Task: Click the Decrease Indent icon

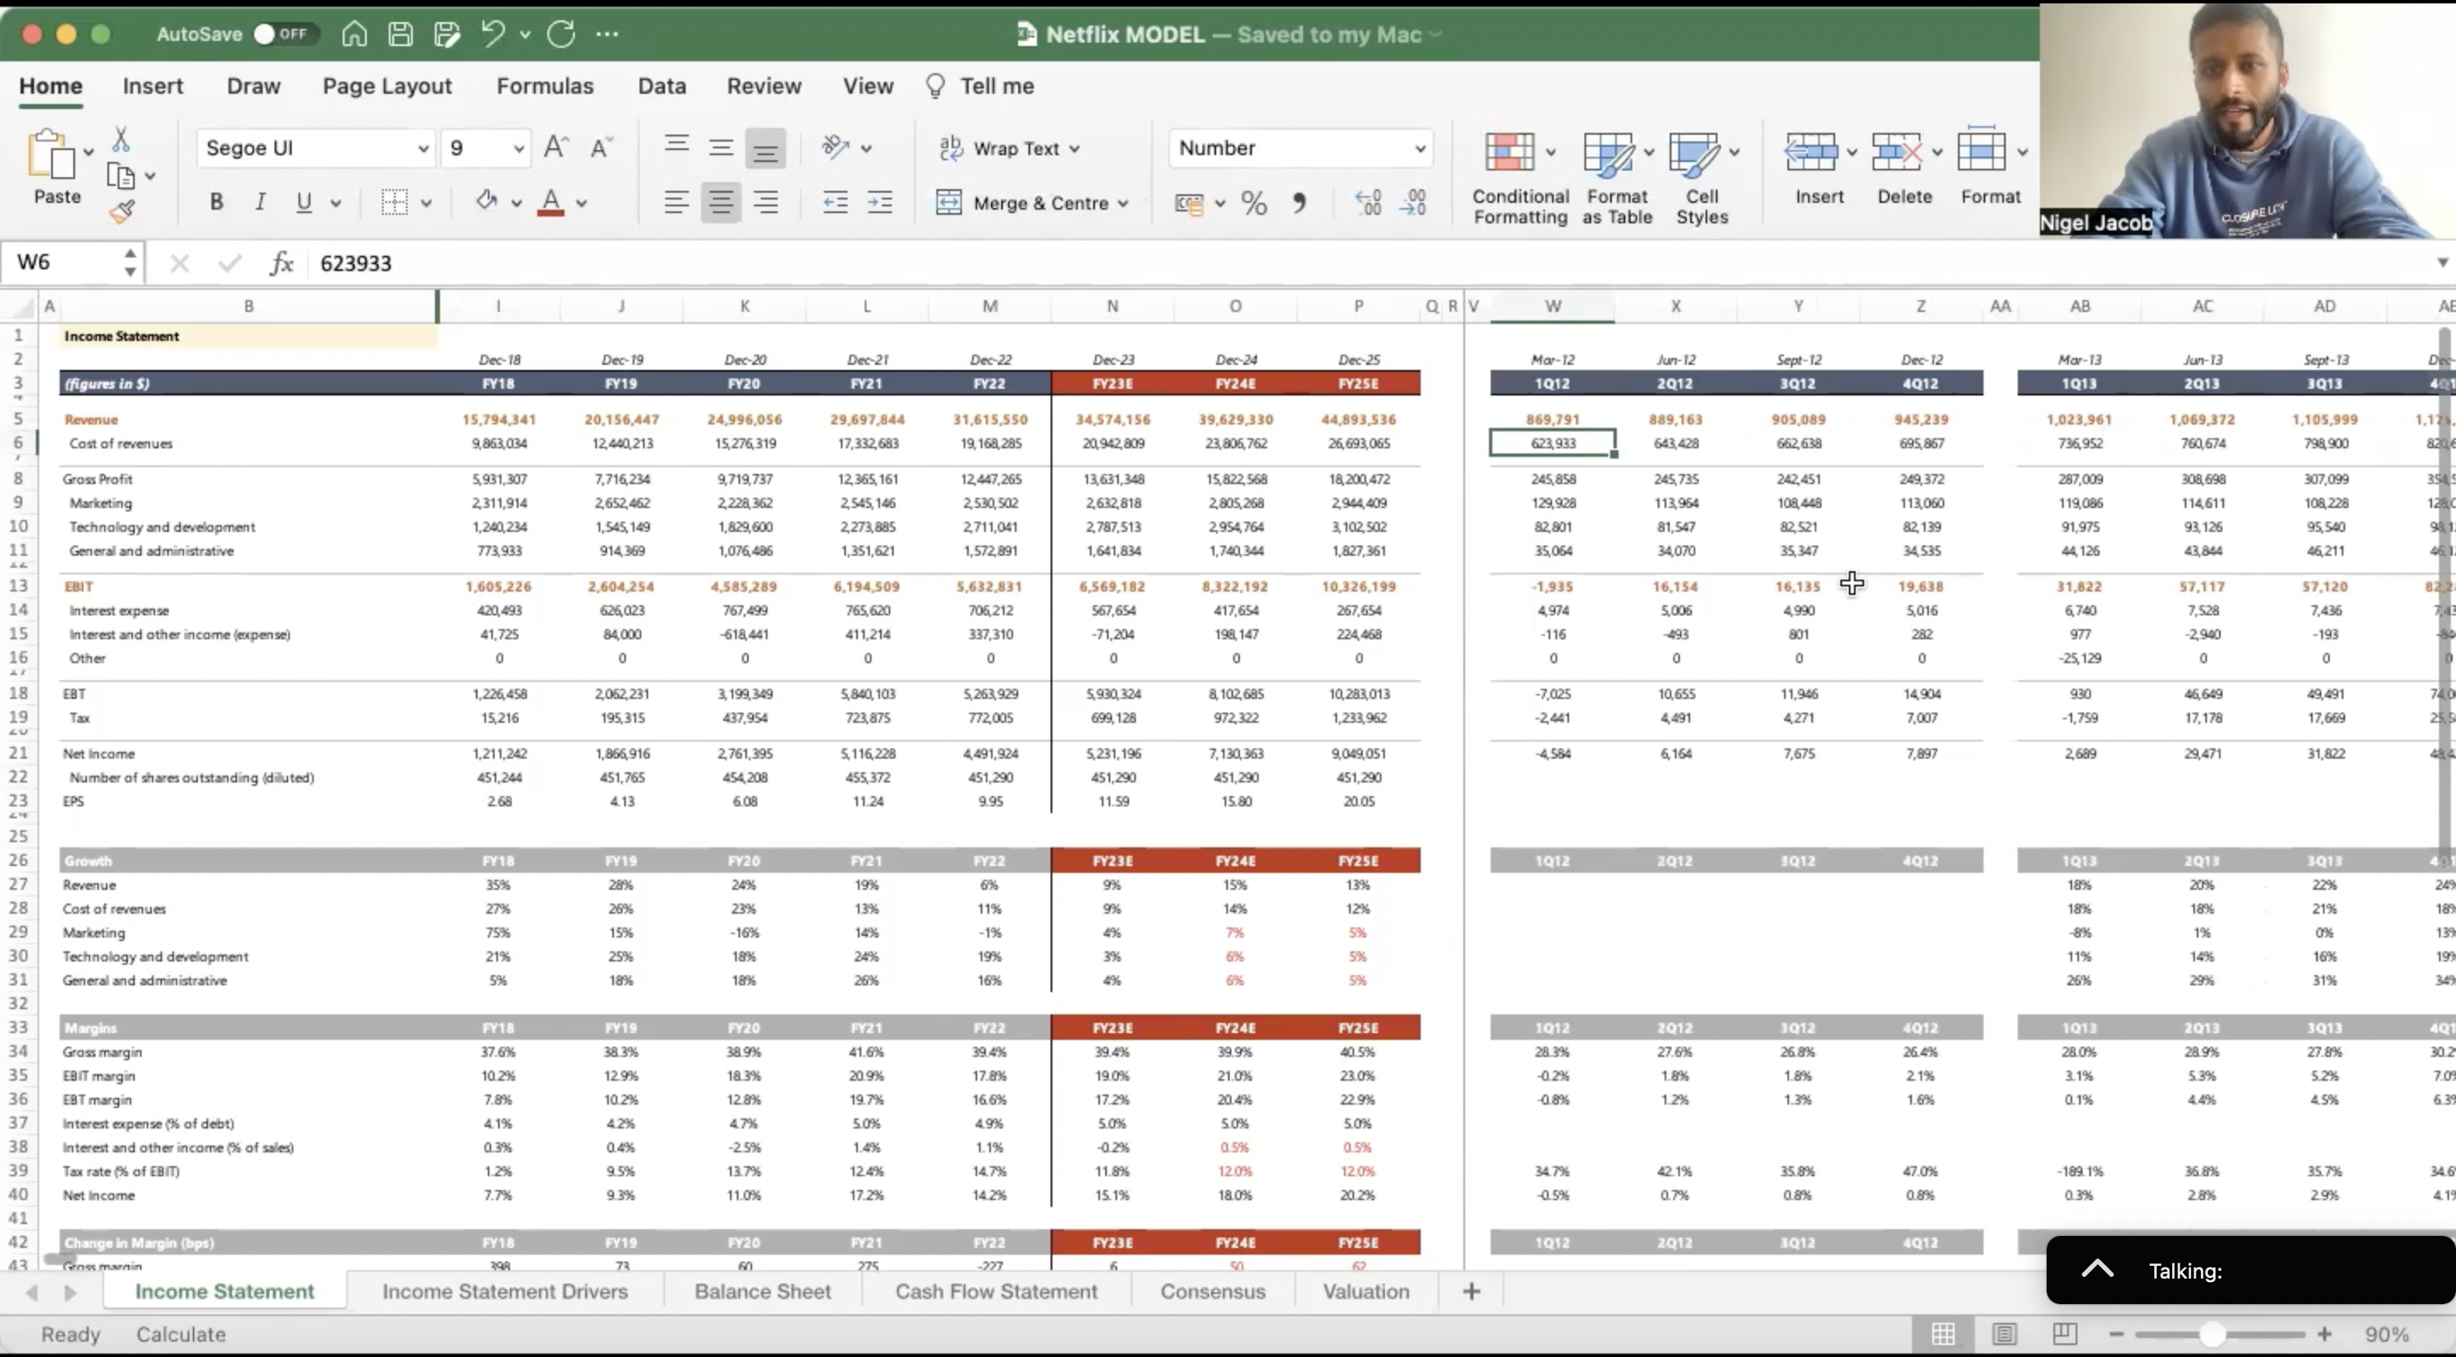Action: [835, 202]
